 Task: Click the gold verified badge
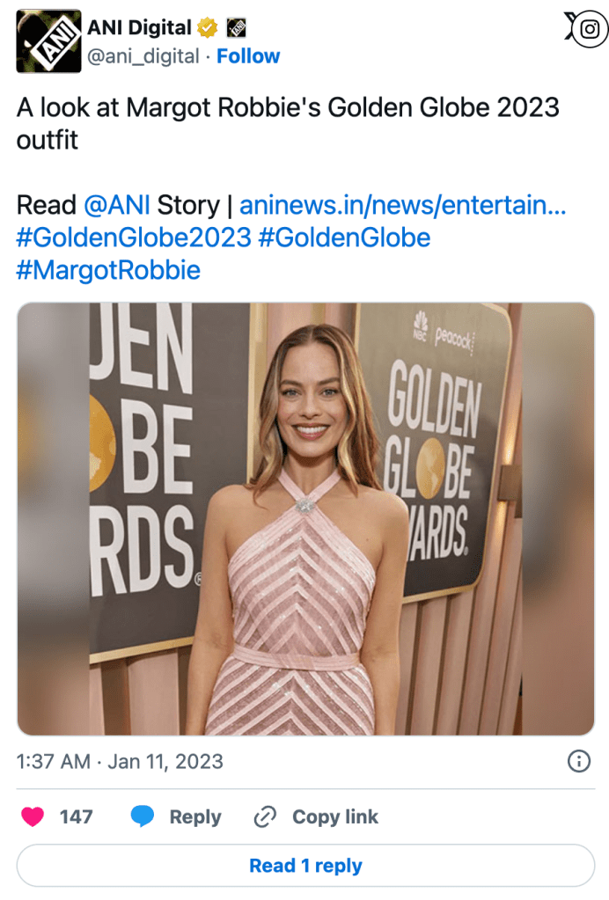208,28
